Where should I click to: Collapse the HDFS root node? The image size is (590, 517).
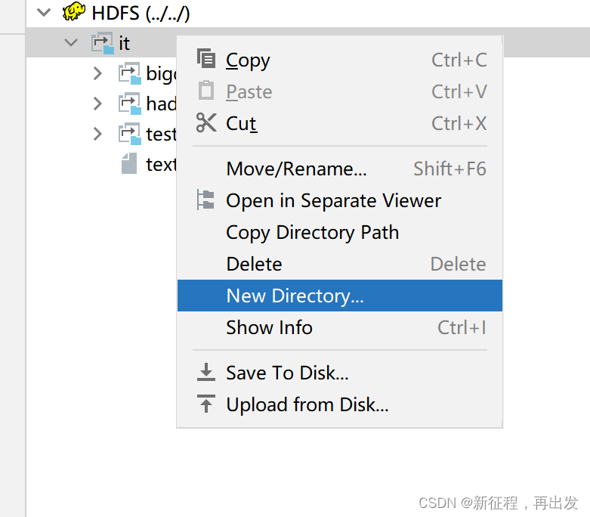tap(44, 12)
